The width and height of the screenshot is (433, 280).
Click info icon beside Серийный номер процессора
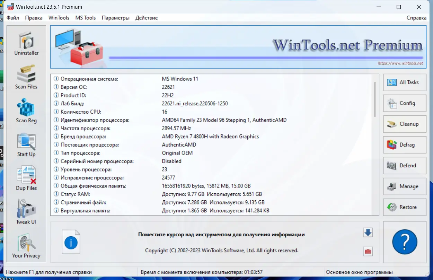pos(56,161)
